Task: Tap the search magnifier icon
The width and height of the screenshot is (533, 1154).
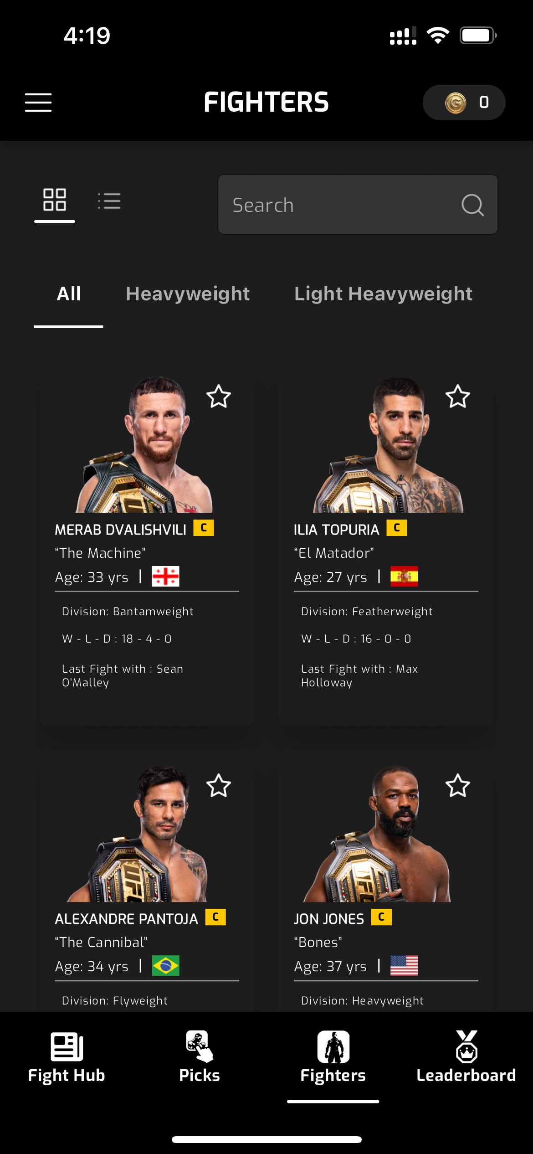Action: click(x=472, y=205)
